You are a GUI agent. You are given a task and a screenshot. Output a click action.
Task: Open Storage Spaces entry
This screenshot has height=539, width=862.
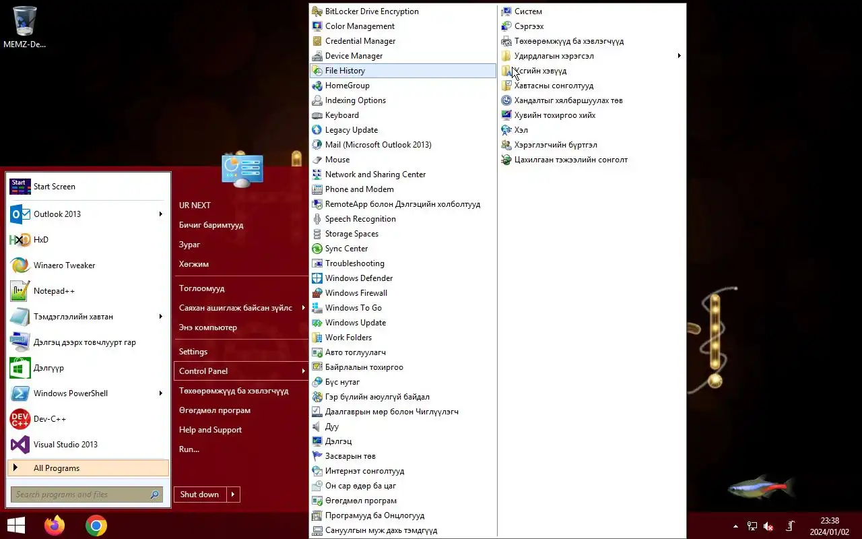[x=403, y=234]
